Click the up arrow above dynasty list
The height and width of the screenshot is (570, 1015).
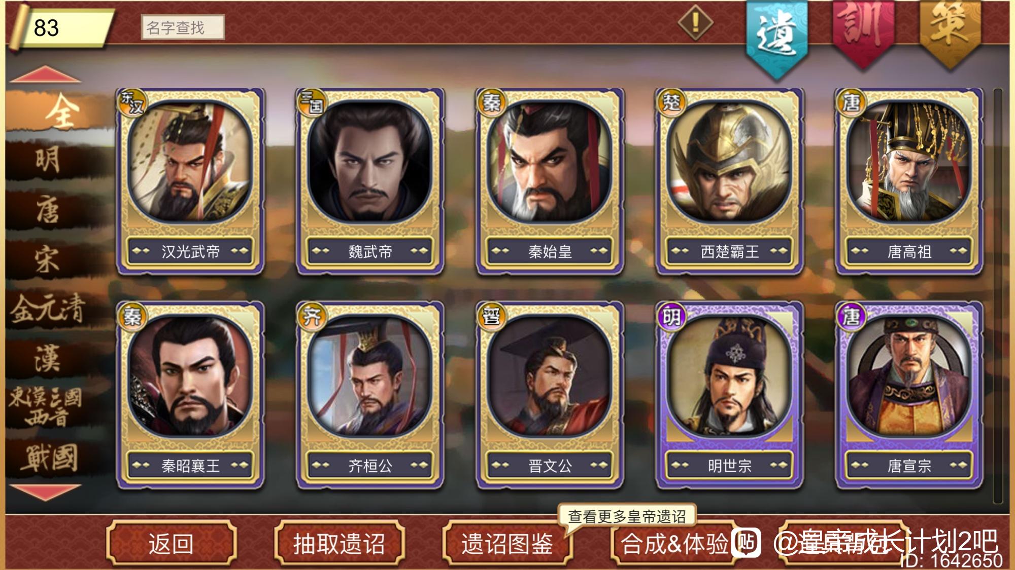click(x=46, y=74)
